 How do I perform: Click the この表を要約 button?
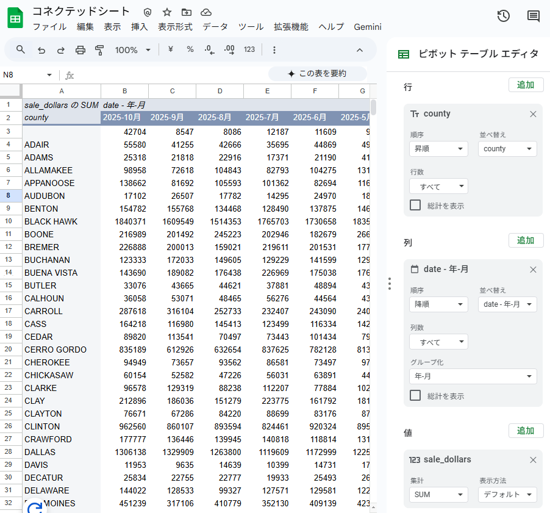317,74
